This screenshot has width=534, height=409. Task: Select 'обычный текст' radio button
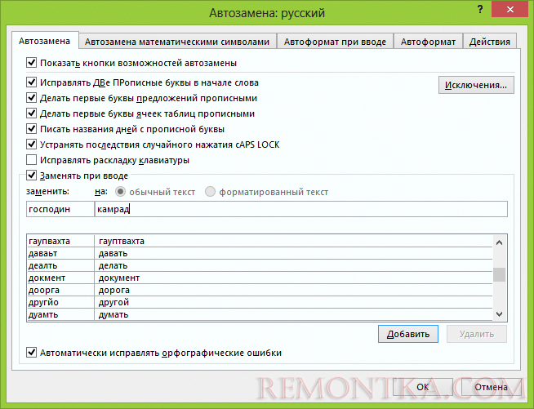(x=121, y=192)
